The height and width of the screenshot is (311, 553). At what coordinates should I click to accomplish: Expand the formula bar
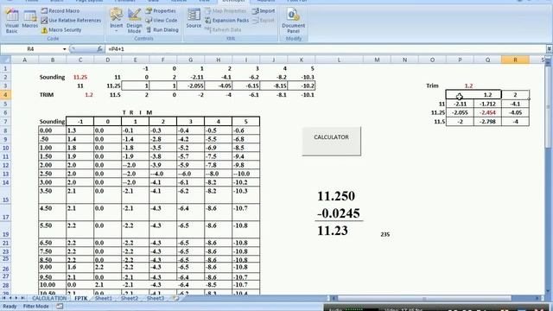click(x=550, y=49)
